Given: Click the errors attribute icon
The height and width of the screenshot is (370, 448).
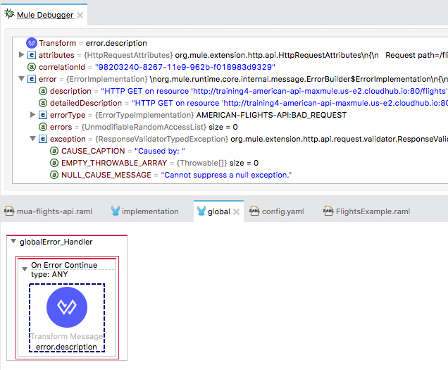Looking at the screenshot, I should tap(43, 127).
